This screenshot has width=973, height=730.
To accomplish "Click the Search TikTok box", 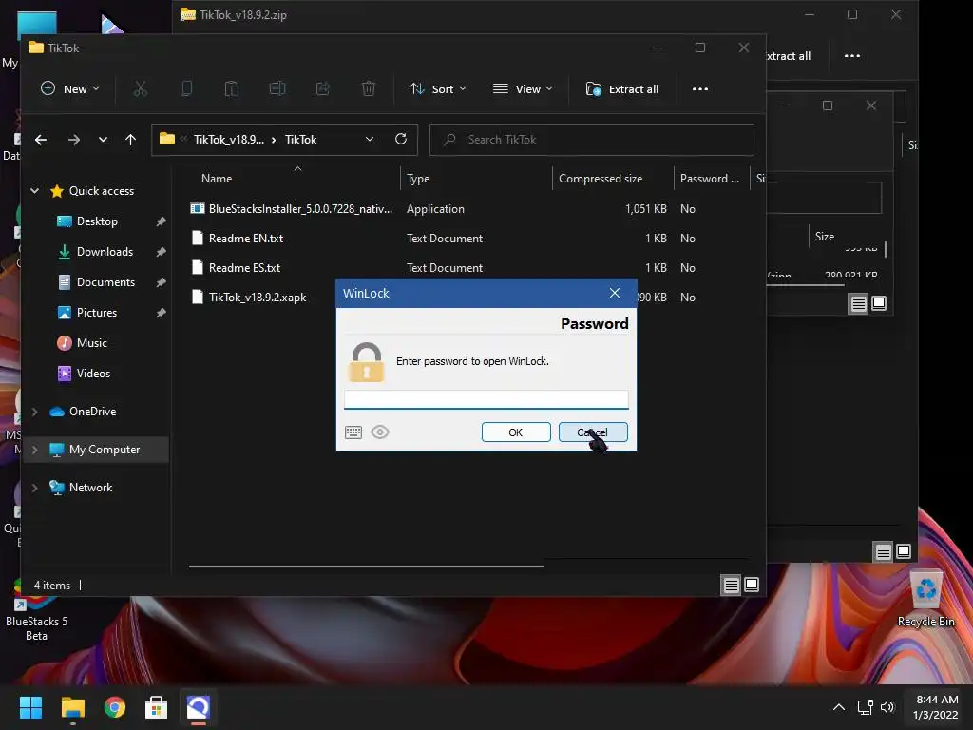I will (591, 140).
